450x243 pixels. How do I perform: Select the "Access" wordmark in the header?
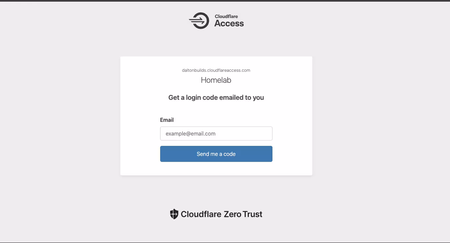click(229, 23)
